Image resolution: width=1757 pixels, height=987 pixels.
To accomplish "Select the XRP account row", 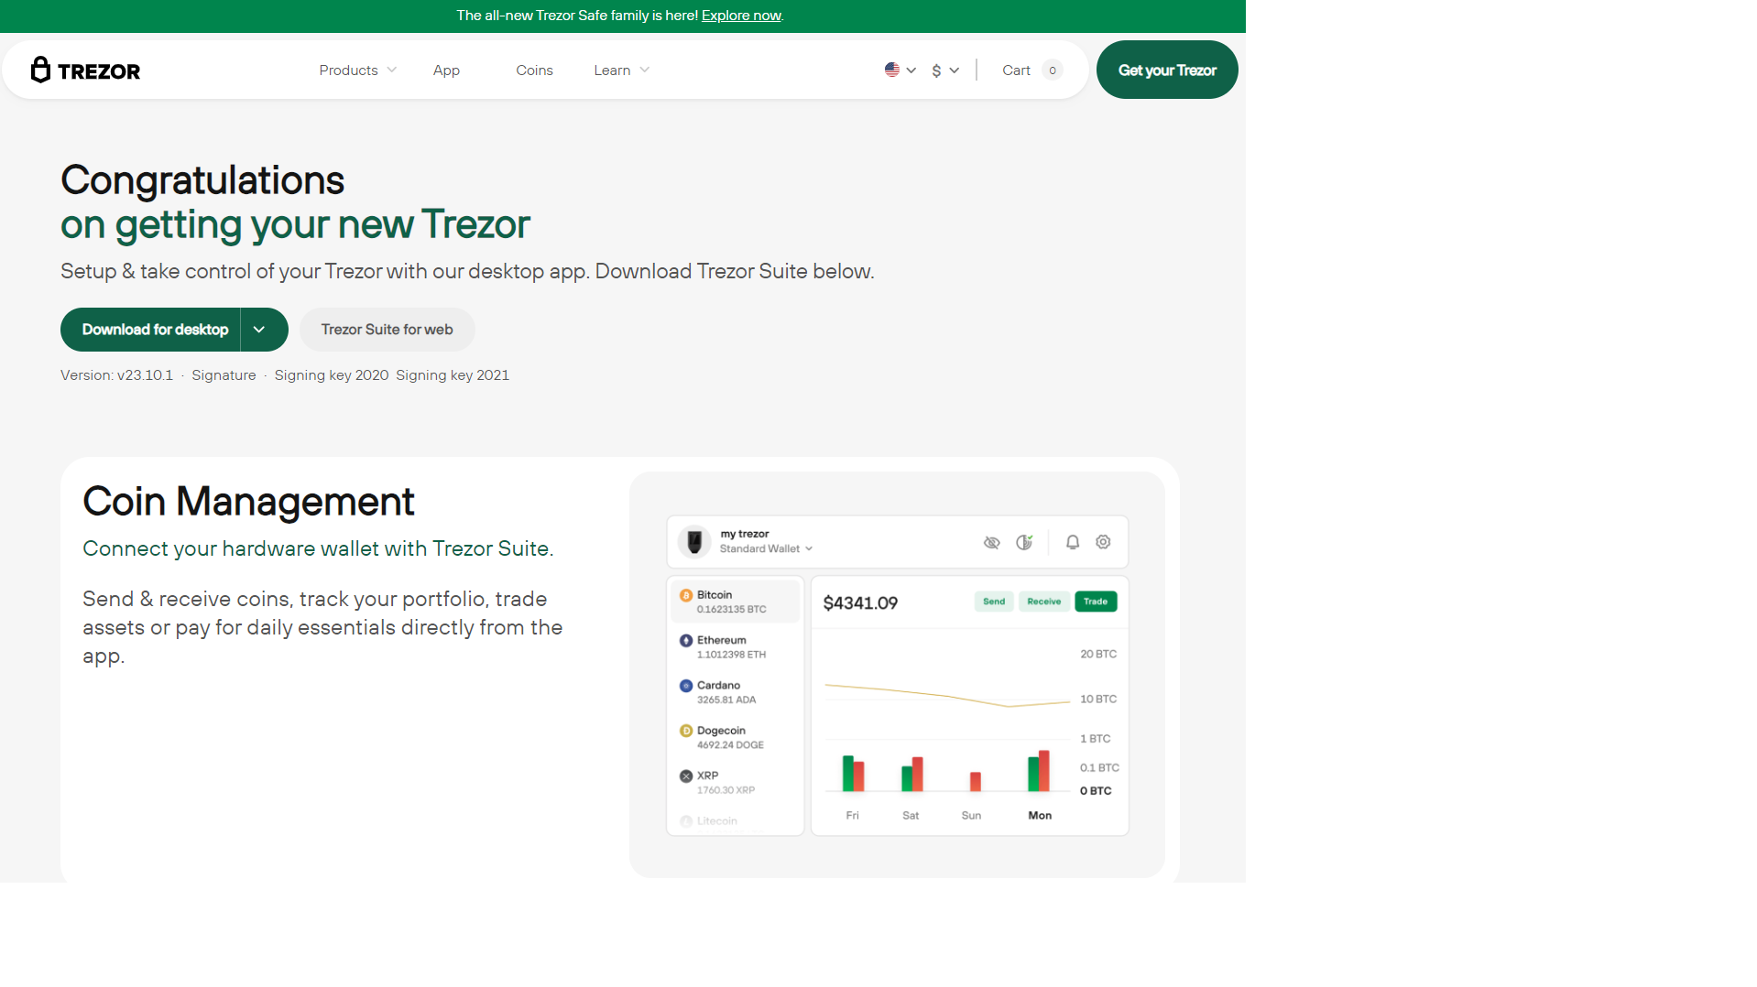I will click(735, 782).
